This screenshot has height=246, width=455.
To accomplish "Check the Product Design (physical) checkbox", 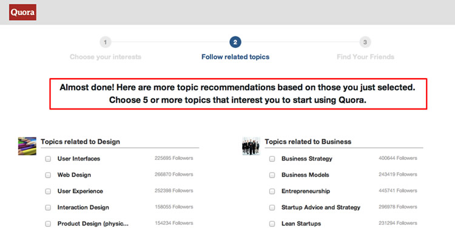I will [x=48, y=224].
